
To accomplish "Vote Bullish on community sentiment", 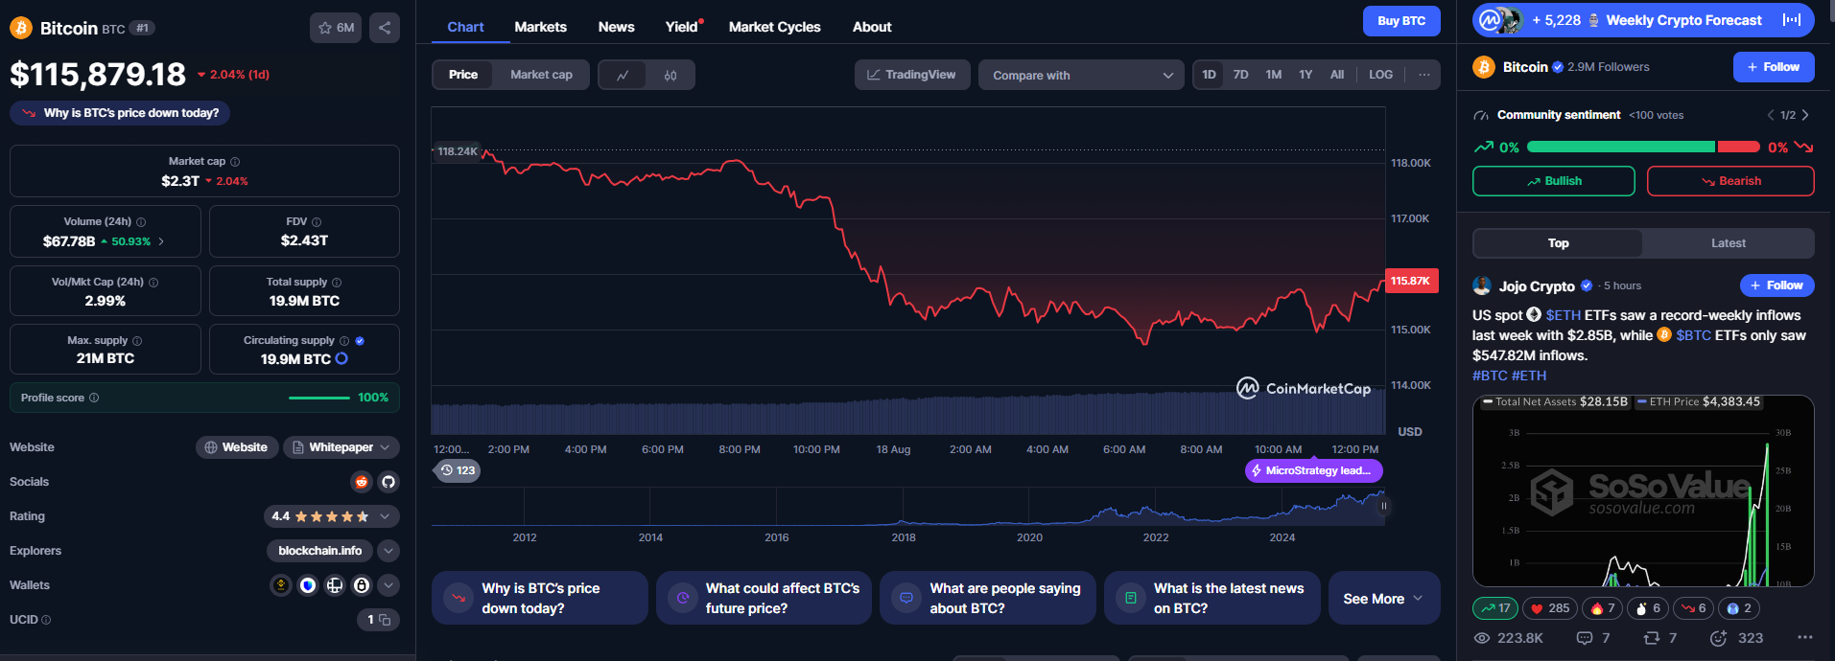I will pyautogui.click(x=1554, y=181).
